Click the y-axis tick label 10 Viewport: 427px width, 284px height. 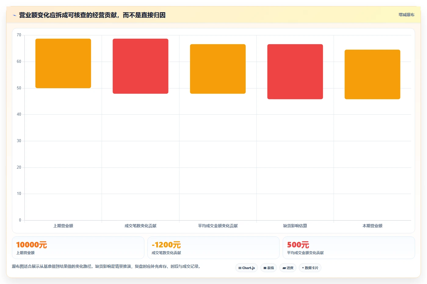tap(19, 194)
